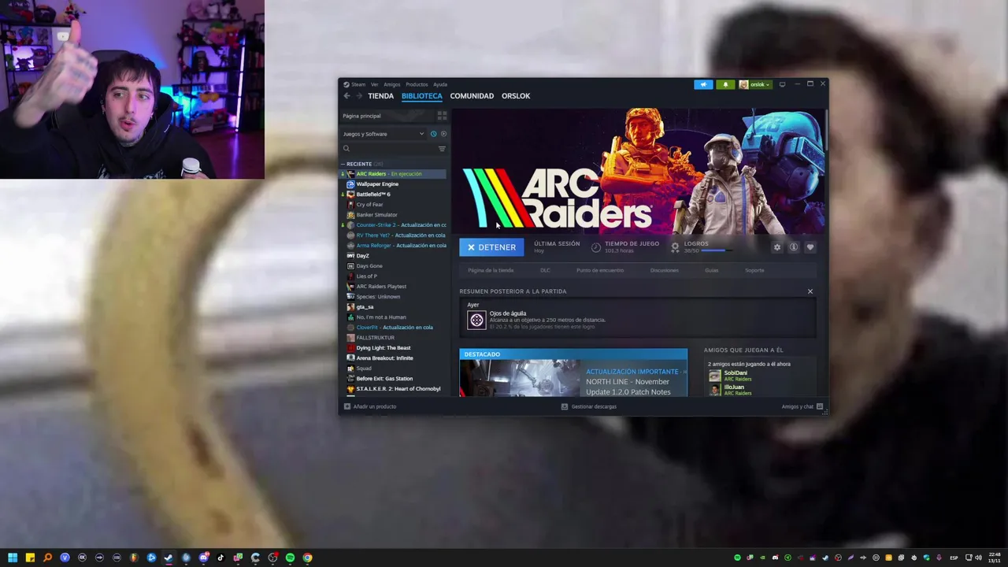Open the orslok account dropdown
1008x567 pixels.
point(754,84)
